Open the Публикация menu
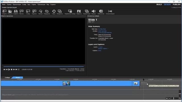This screenshot has height=102, width=182. (41, 5)
